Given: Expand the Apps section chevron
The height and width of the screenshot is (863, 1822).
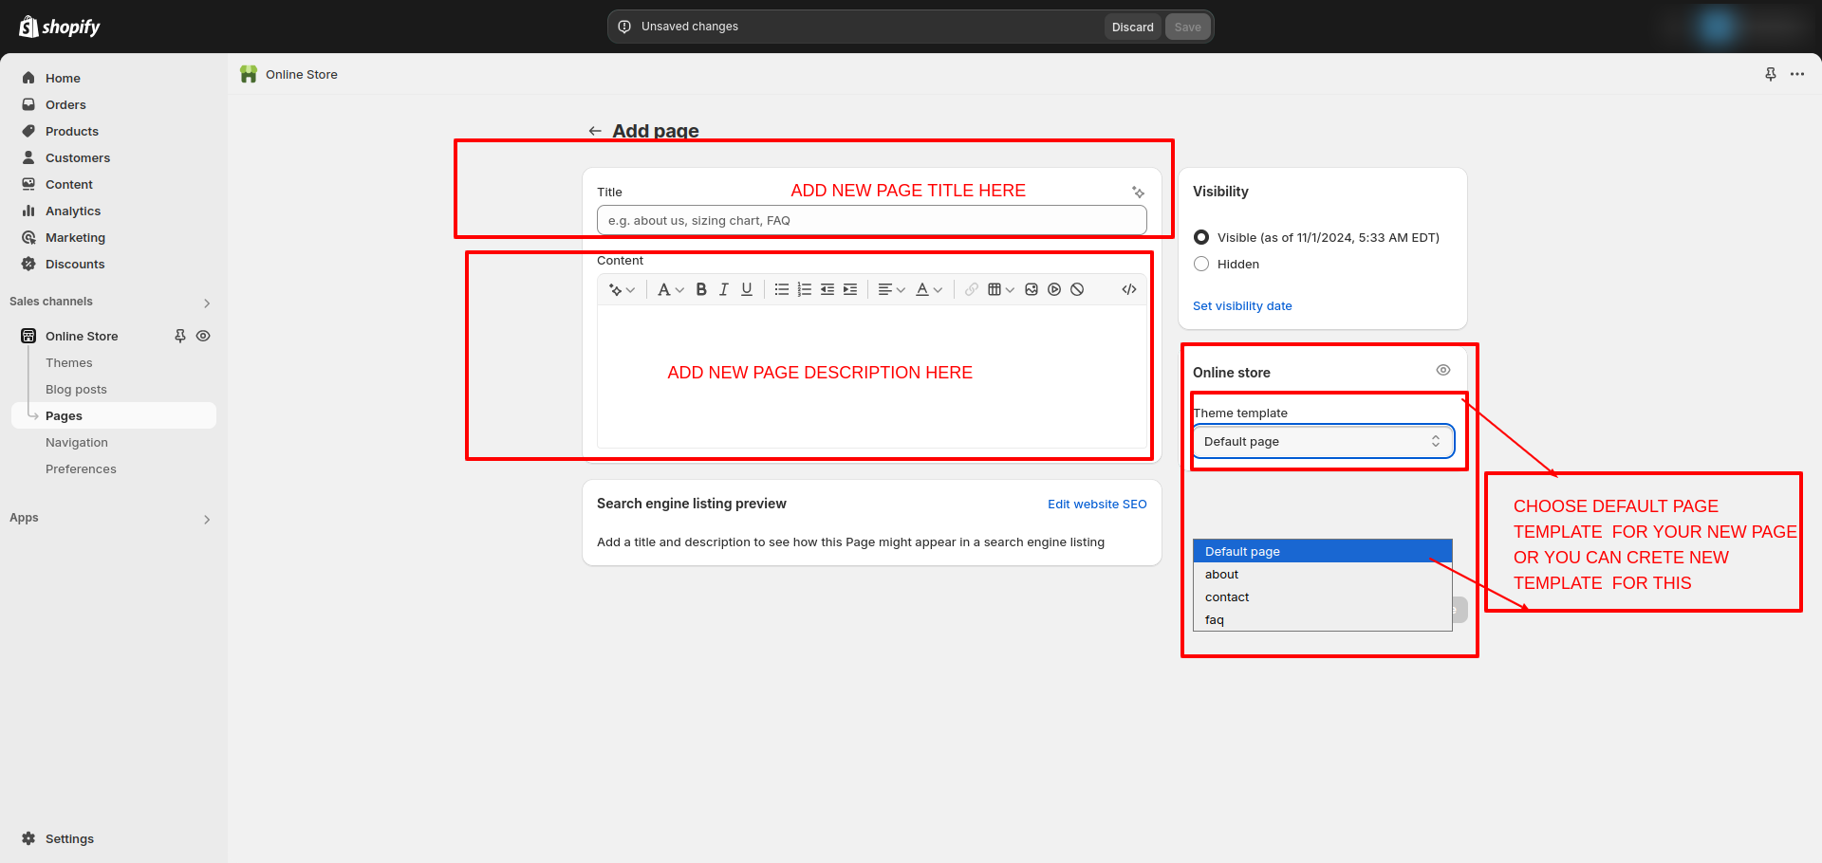Looking at the screenshot, I should point(207,520).
